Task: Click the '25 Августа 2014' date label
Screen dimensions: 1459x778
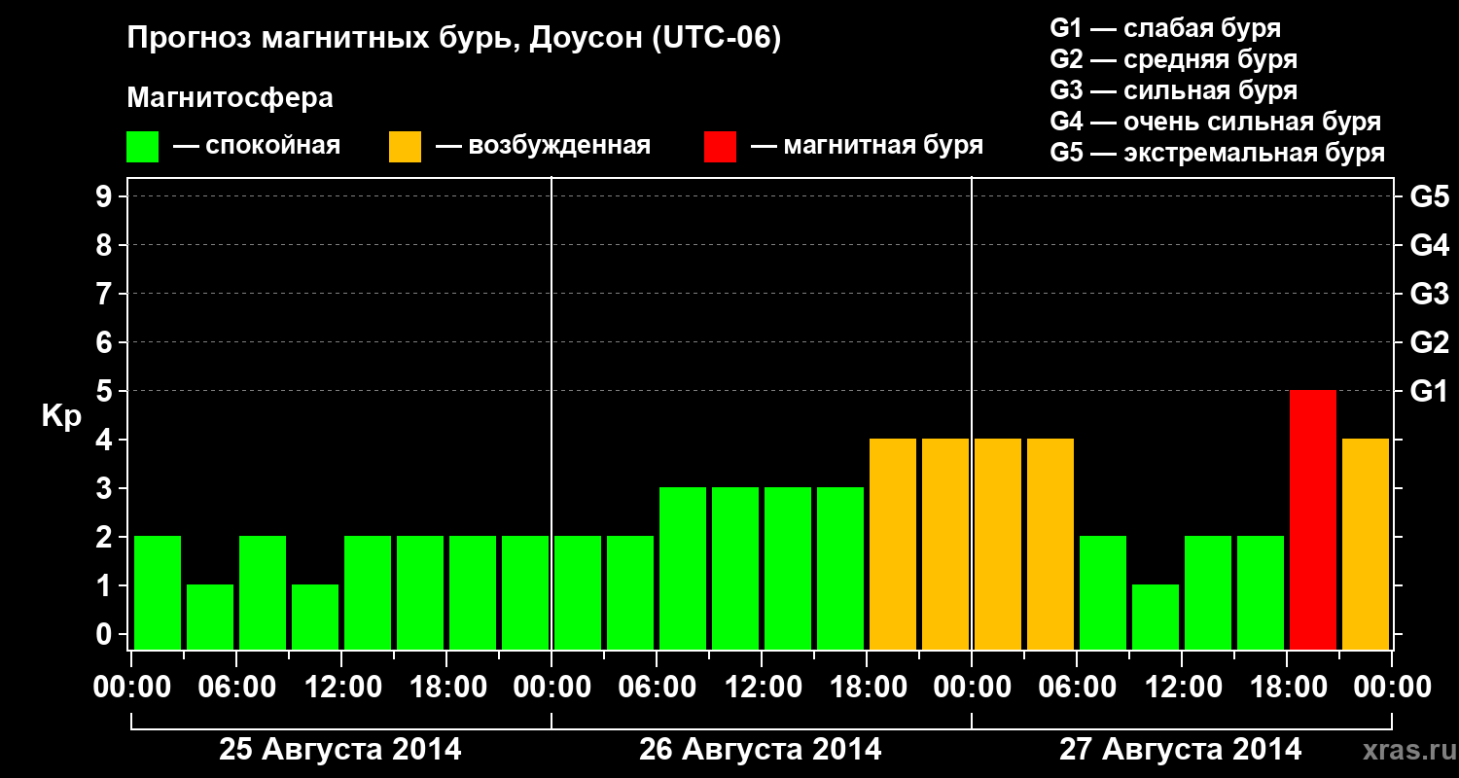Action: [340, 750]
